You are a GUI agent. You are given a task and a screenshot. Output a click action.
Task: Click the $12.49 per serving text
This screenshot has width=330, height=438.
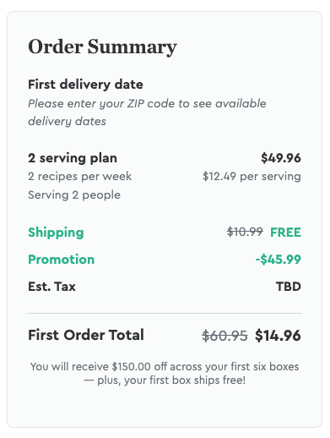[x=252, y=177]
